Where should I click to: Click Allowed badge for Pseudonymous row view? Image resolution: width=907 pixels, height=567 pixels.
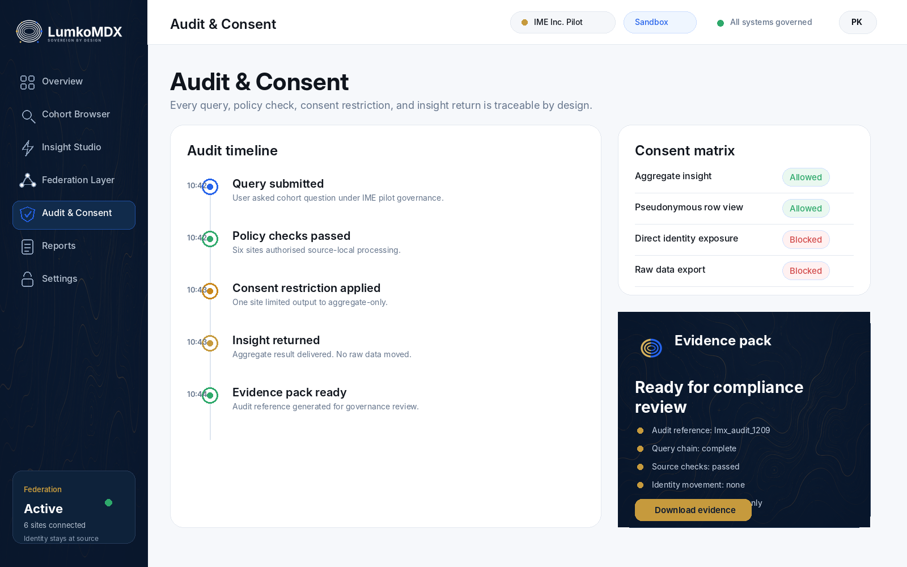tap(806, 209)
